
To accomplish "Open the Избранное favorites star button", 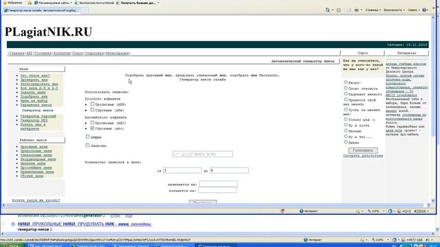I will point(12,3).
